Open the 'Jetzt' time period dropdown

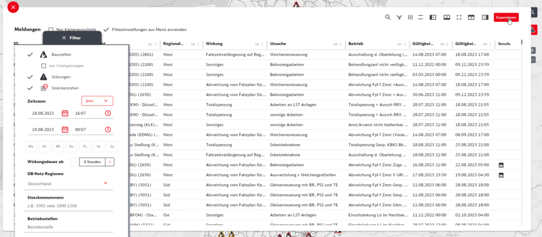[97, 101]
